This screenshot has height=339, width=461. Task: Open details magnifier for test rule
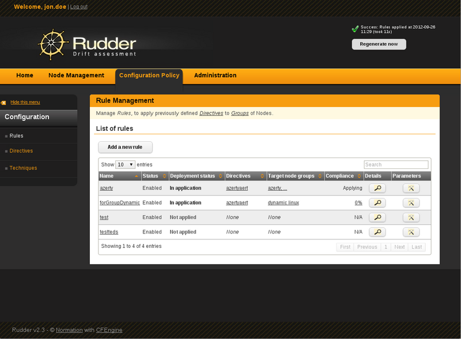(377, 217)
